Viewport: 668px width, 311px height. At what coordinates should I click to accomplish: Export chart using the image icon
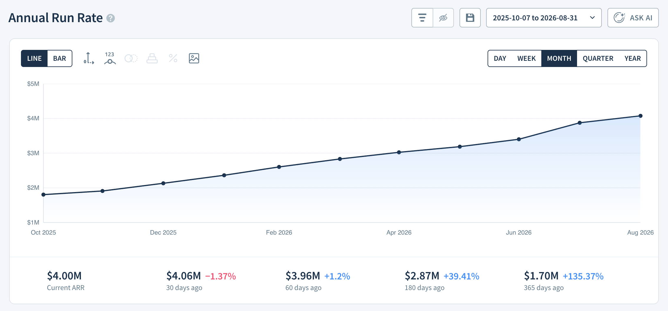(x=194, y=58)
